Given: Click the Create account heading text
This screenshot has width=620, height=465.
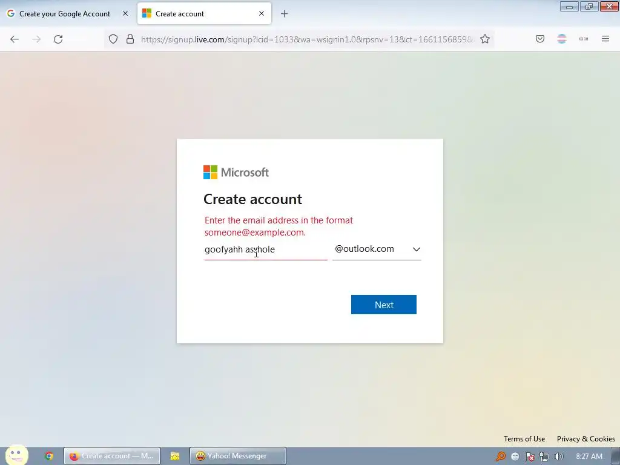Looking at the screenshot, I should click(x=252, y=199).
